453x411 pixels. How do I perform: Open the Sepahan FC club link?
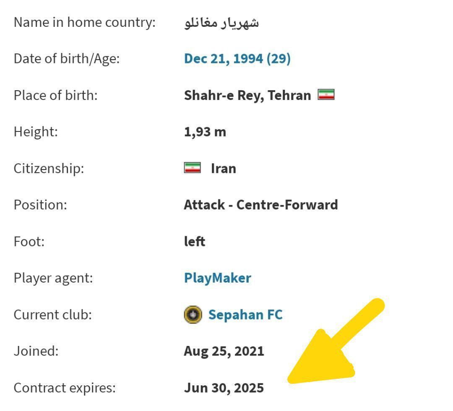[245, 315]
